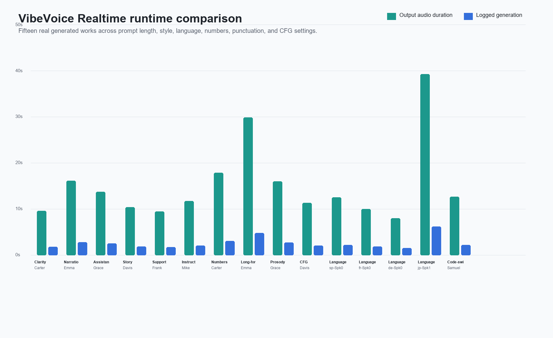Click the 'Samuel' speaker label
Image resolution: width=553 pixels, height=338 pixels.
point(453,268)
